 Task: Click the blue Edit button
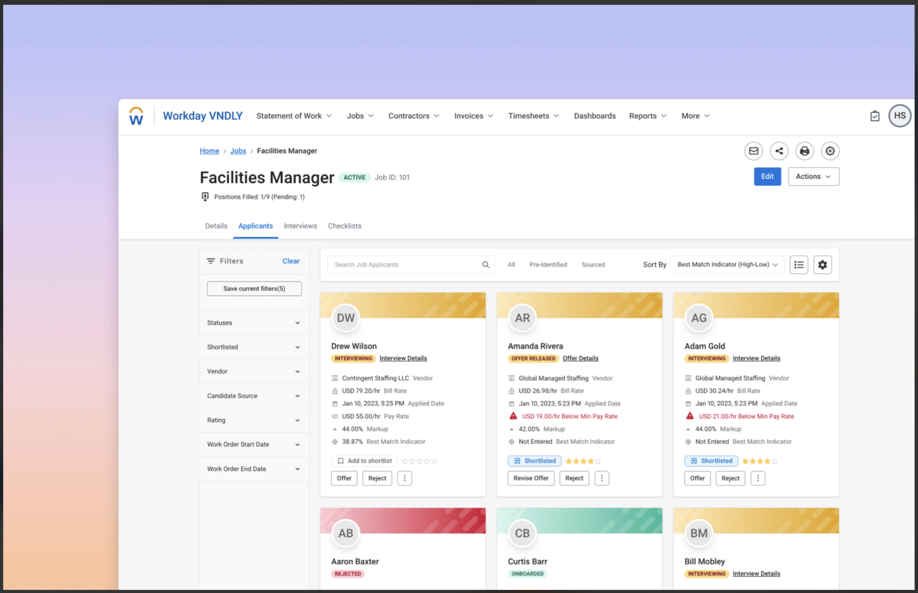(x=767, y=177)
